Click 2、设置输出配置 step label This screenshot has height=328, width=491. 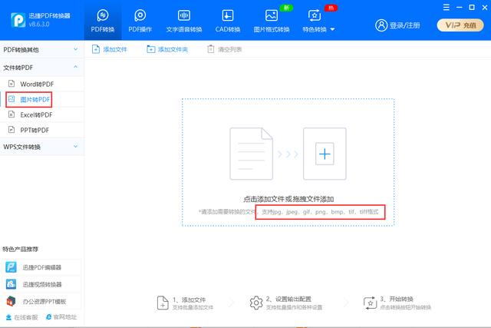coord(288,299)
